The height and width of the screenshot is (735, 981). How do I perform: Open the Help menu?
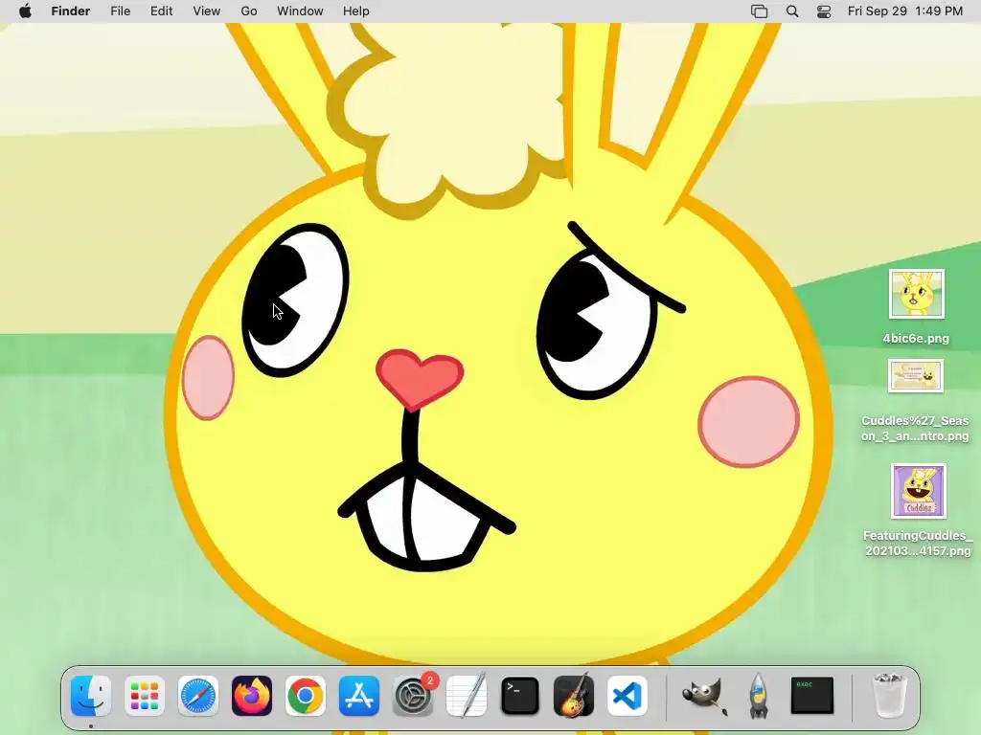pyautogui.click(x=356, y=11)
